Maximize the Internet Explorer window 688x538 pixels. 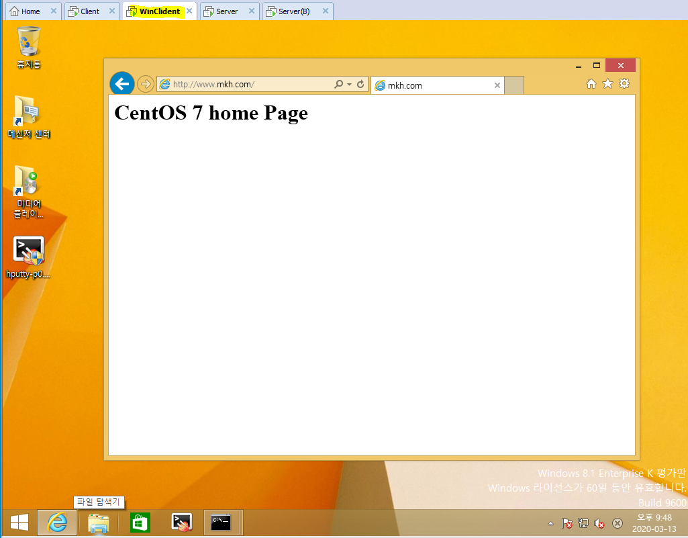(596, 65)
